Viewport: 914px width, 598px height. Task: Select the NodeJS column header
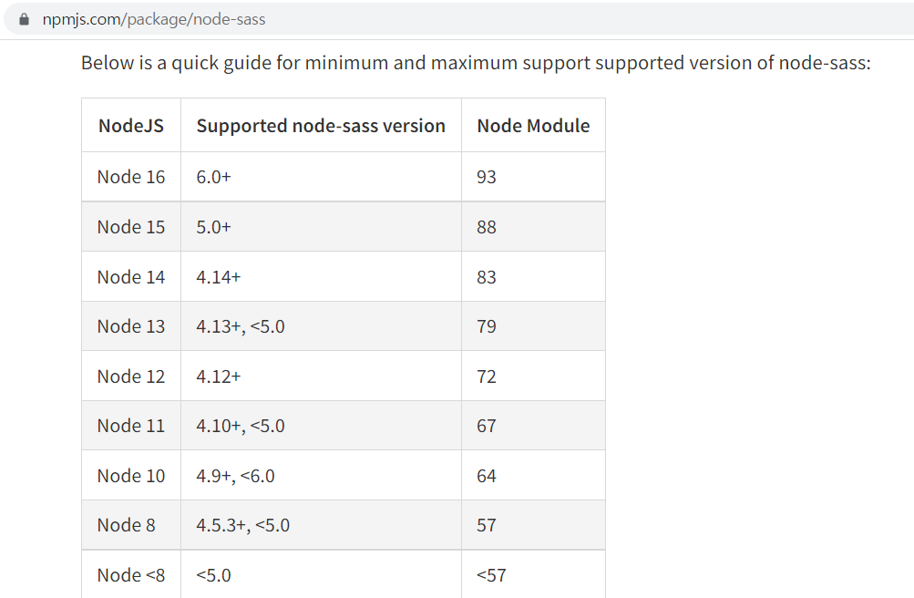tap(131, 125)
